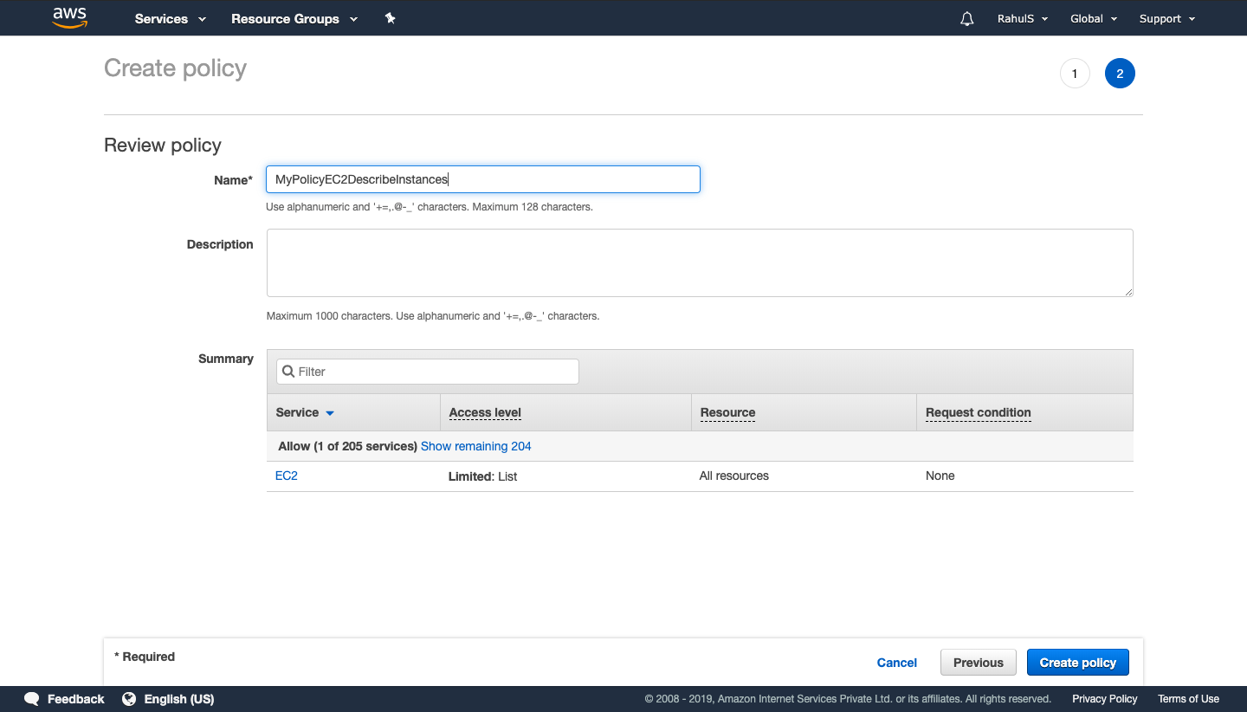
Task: Click the globe icon beside English (US)
Action: 129,699
